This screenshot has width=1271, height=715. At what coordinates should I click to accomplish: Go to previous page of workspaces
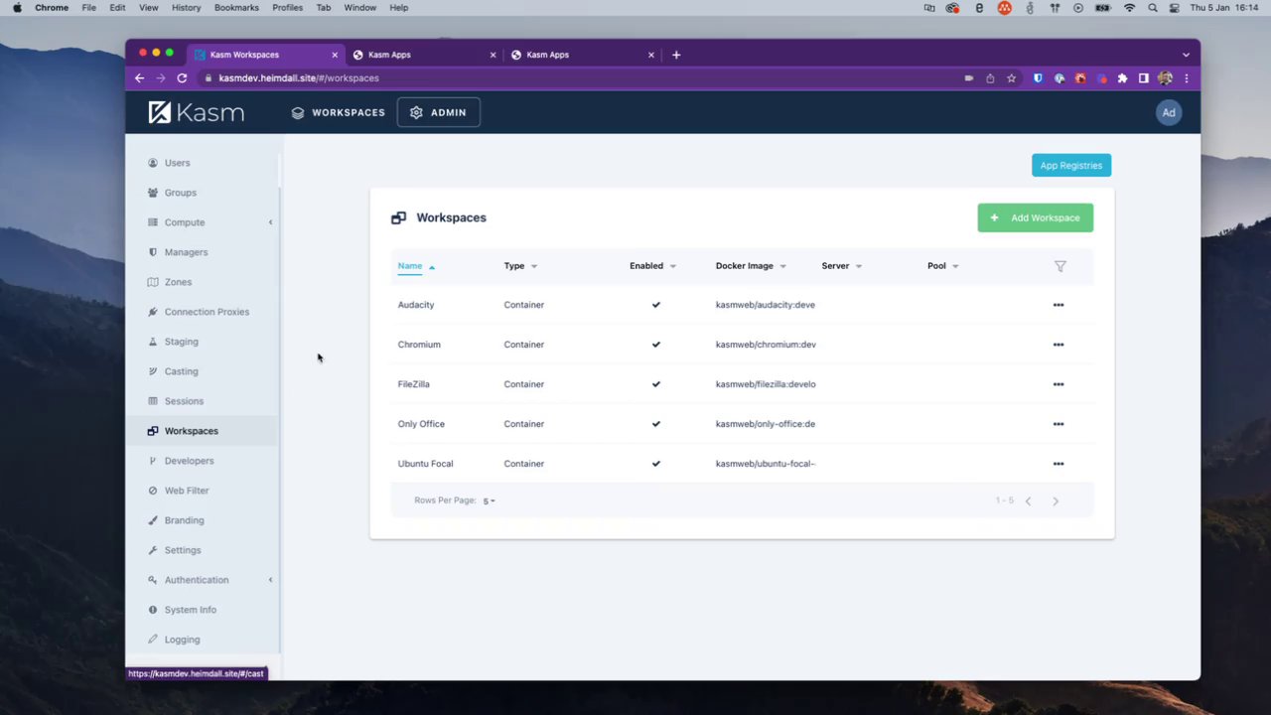[1028, 501]
